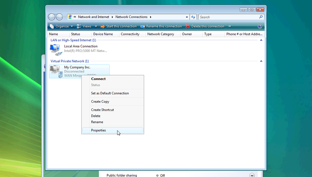
Task: Open the Views dropdown arrow
Action: 96,27
